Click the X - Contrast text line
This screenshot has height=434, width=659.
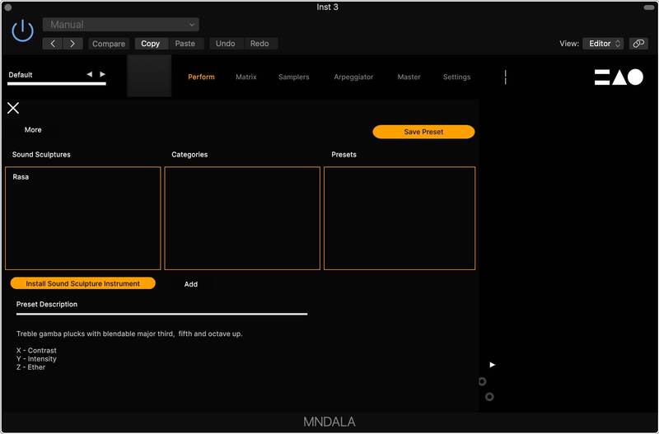[x=36, y=350]
